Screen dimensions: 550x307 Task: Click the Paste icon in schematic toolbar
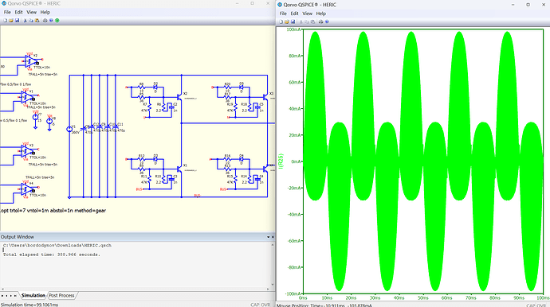coord(37,21)
